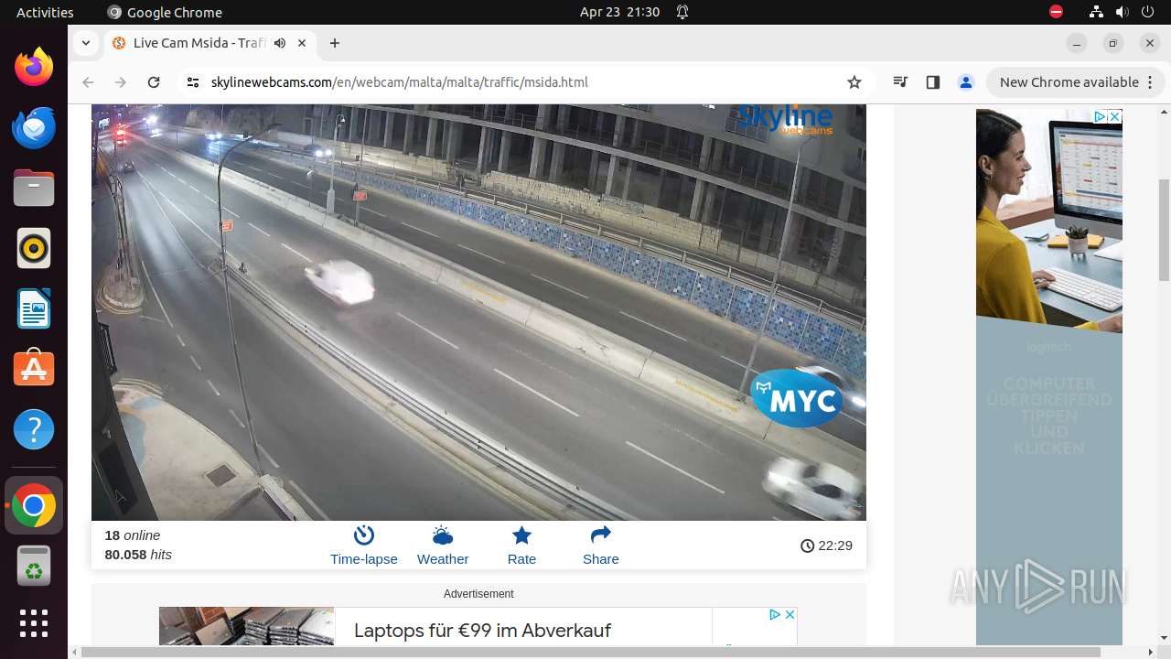The width and height of the screenshot is (1171, 659).
Task: Open the Chrome three-dot menu
Action: click(1148, 82)
